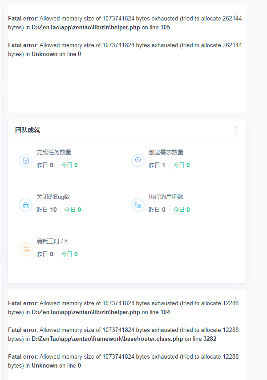Click the consumed hours calendar-clock icon

pos(26,250)
